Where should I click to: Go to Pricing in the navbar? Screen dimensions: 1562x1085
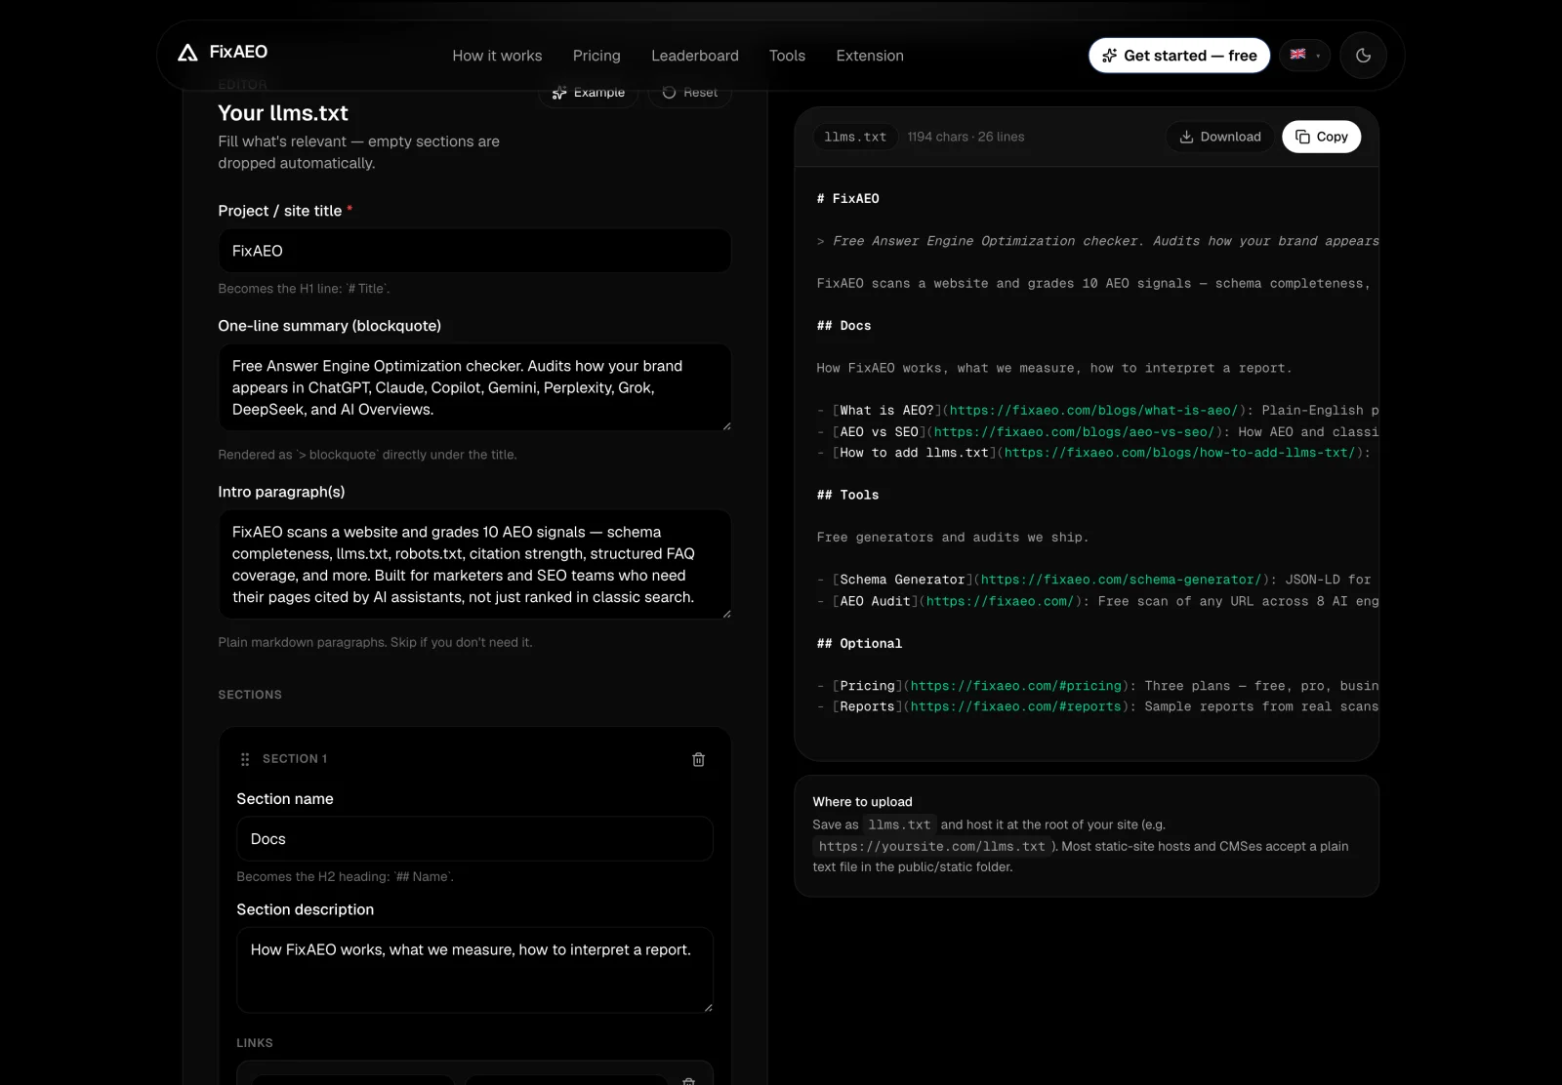pyautogui.click(x=596, y=56)
